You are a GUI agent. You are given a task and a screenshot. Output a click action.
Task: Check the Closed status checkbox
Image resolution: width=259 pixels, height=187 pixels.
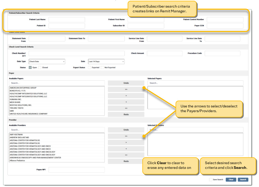[40, 67]
